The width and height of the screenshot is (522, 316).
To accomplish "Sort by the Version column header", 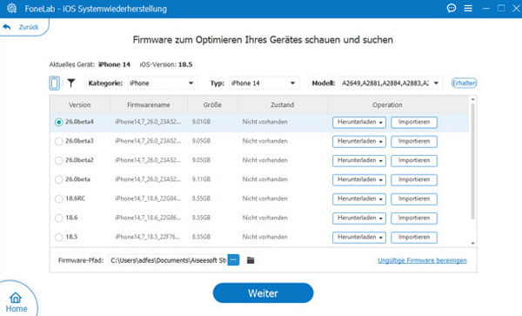I will [80, 104].
